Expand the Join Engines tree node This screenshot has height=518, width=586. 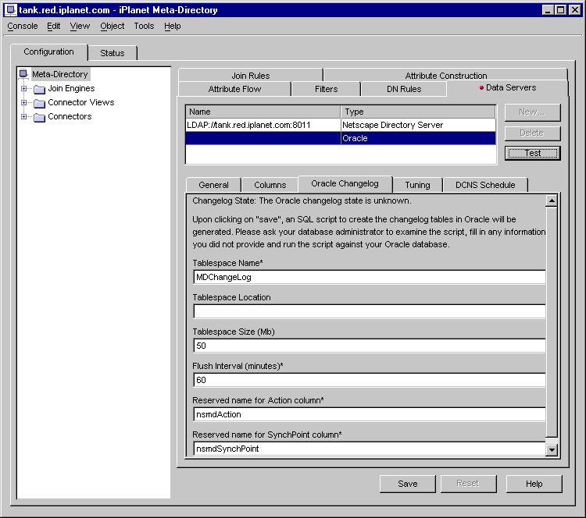coord(24,88)
